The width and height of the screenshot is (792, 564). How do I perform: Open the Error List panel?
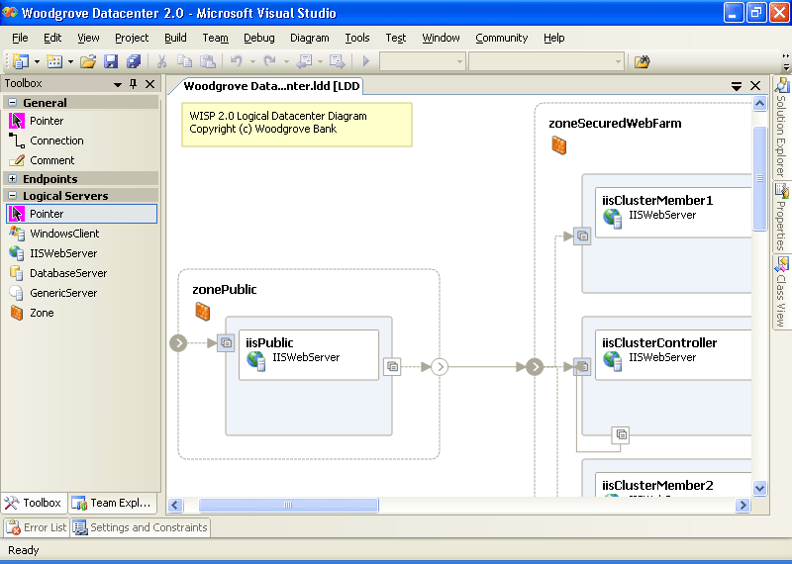36,527
